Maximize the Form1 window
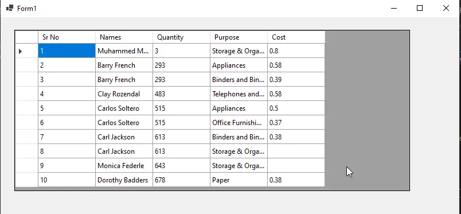Viewport: 461px width, 214px height. point(420,8)
